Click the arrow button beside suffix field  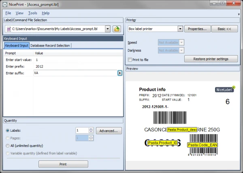[x=120, y=73]
